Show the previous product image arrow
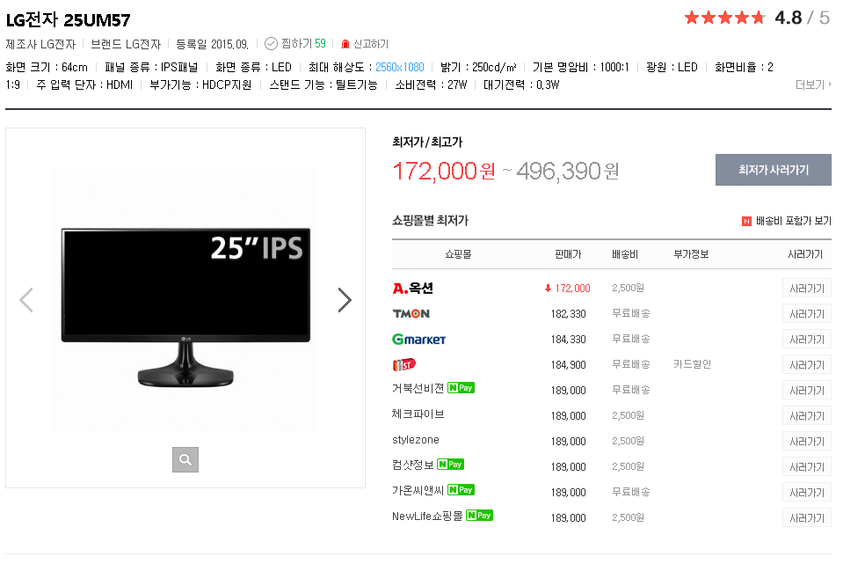865x564 pixels. tap(26, 300)
